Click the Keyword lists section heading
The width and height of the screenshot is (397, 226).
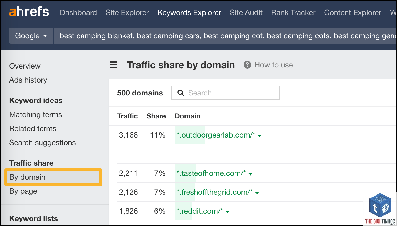point(33,219)
